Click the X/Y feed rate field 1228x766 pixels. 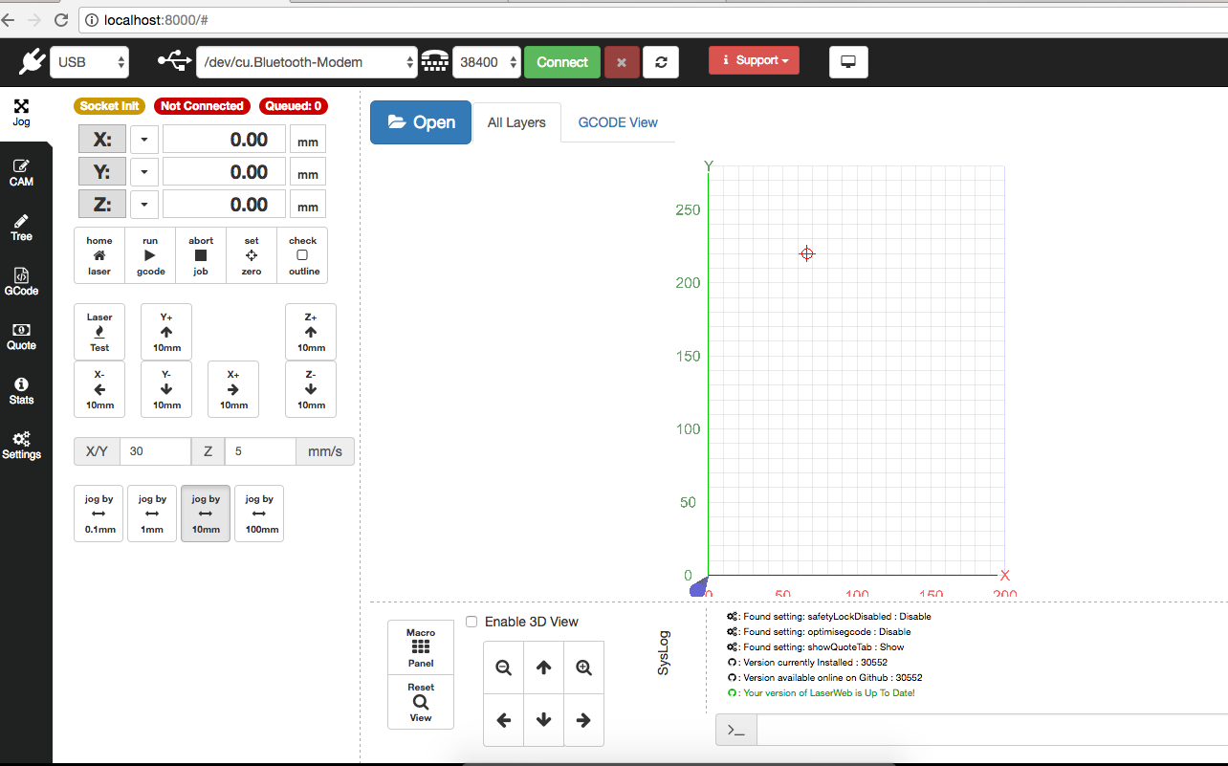pyautogui.click(x=155, y=451)
